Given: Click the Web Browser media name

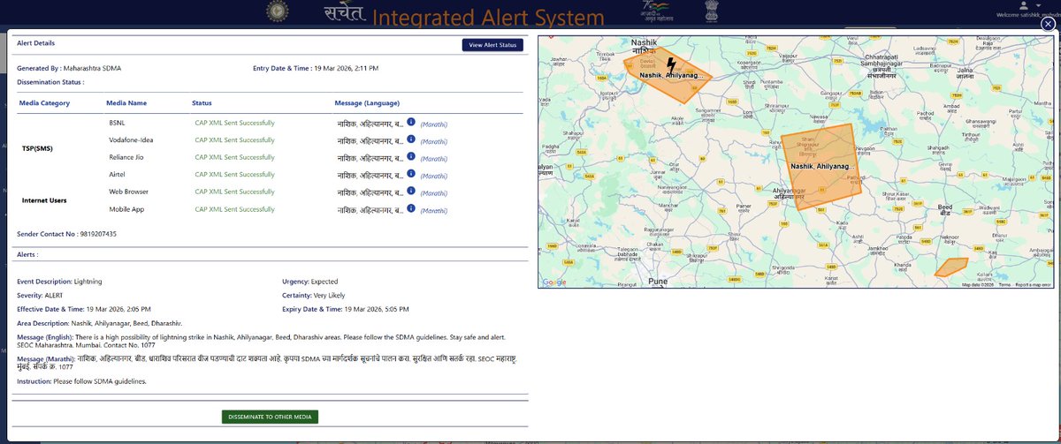Looking at the screenshot, I should pos(128,192).
